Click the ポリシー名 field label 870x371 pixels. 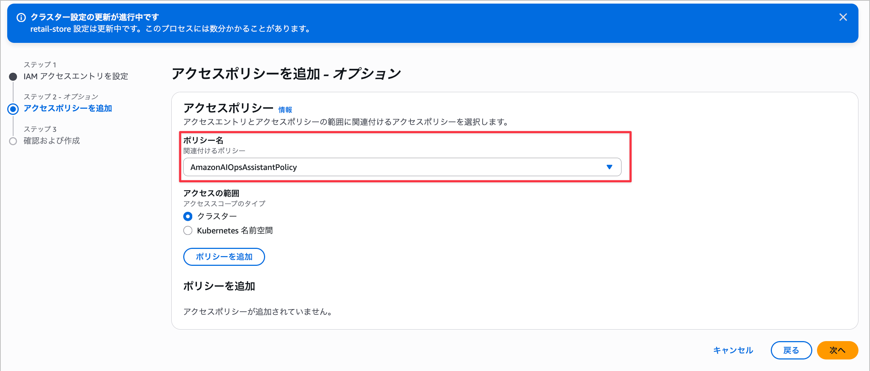(x=203, y=140)
